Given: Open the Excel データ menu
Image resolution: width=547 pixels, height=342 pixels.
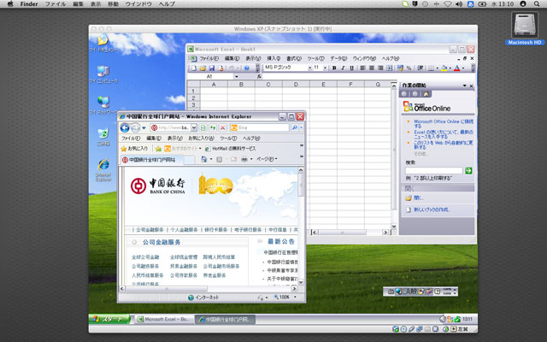Looking at the screenshot, I should click(338, 58).
